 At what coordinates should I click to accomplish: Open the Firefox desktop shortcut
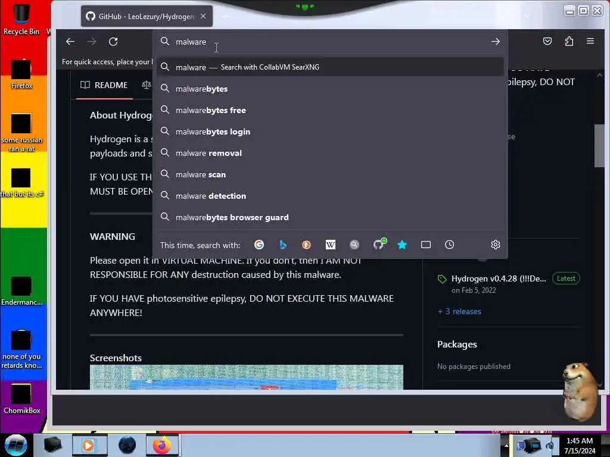(x=21, y=74)
